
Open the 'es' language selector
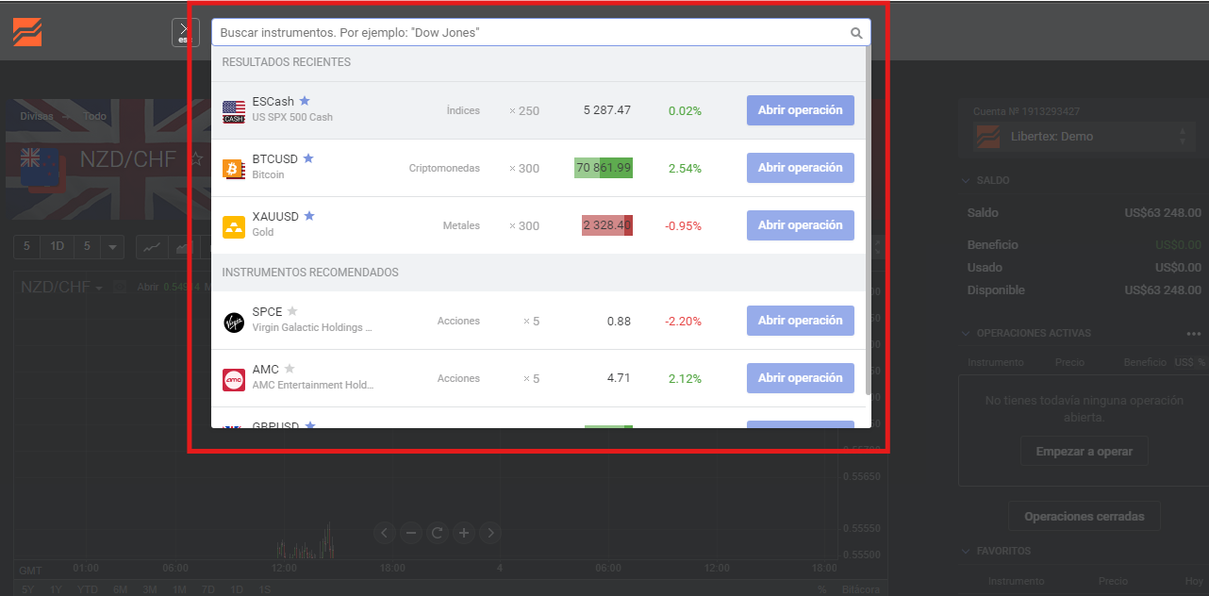click(185, 33)
